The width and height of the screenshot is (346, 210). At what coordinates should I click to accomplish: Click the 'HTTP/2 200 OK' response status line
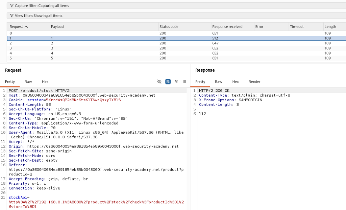click(x=214, y=91)
